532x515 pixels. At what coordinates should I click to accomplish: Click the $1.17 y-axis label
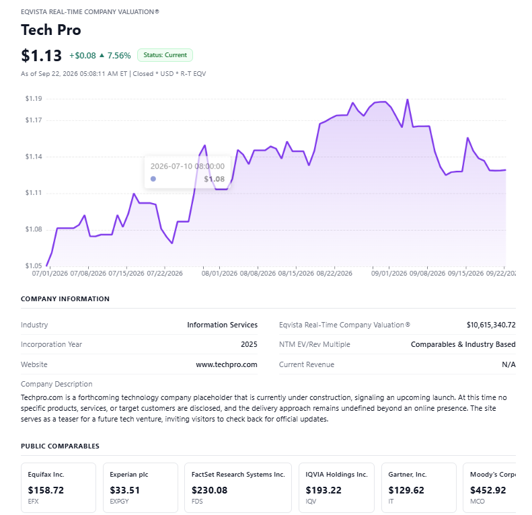tap(34, 120)
